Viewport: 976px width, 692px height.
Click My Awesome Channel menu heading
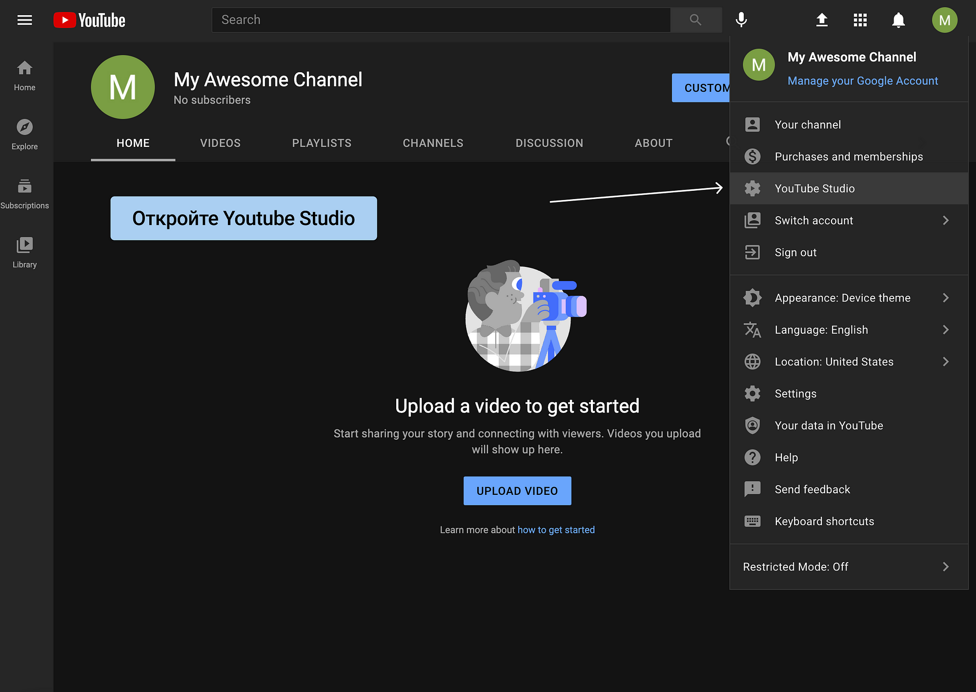coord(852,57)
